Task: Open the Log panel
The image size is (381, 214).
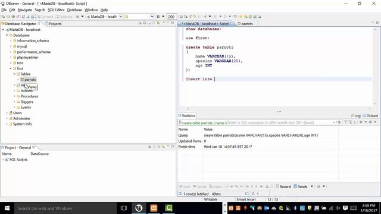Action: click(356, 116)
